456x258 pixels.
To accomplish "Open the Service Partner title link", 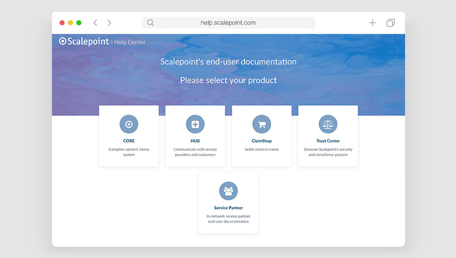I will point(228,208).
